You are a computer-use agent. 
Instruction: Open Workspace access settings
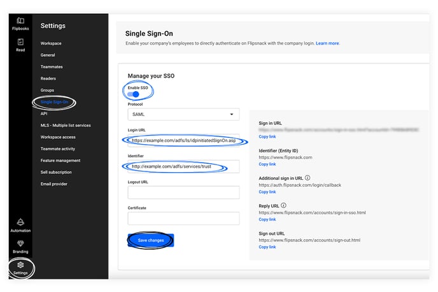(x=58, y=137)
